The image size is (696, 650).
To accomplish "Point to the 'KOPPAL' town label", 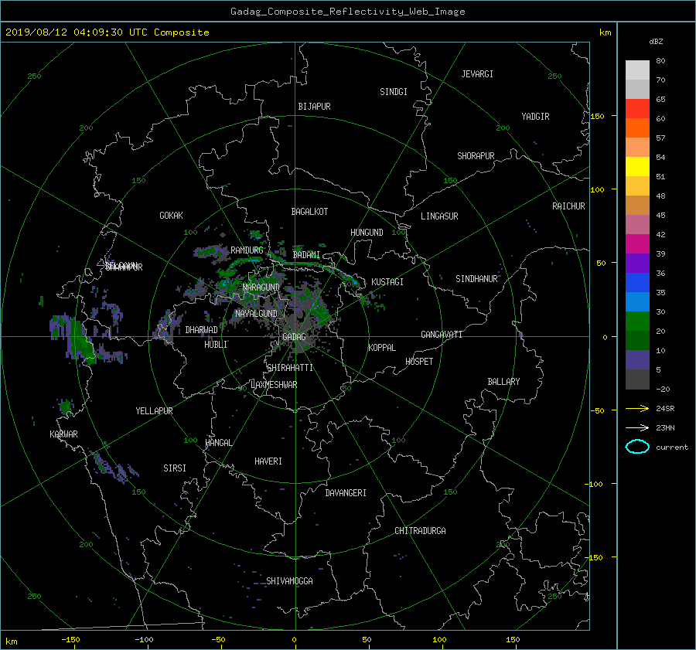I will coord(382,348).
